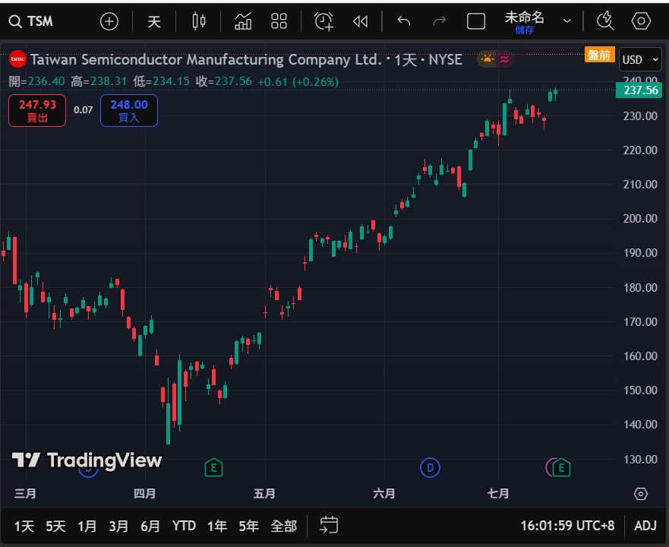
Task: Open the candlestick chart style selector
Action: pos(199,21)
